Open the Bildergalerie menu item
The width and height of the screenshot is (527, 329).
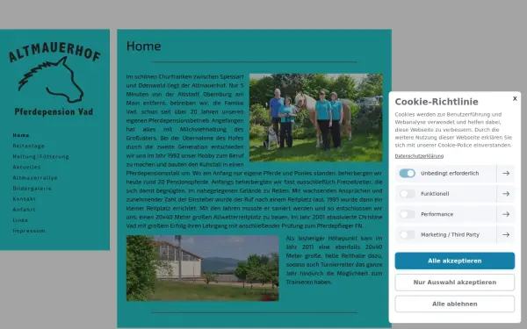pos(32,189)
